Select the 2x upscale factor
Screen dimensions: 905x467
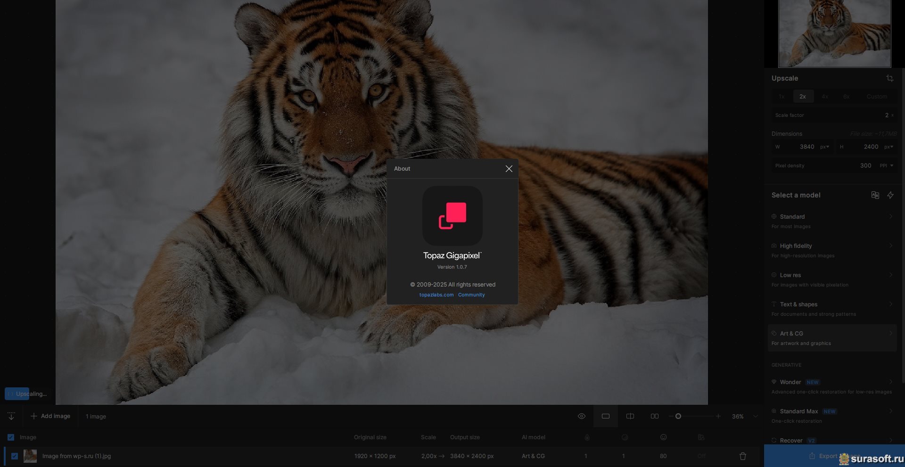(803, 97)
